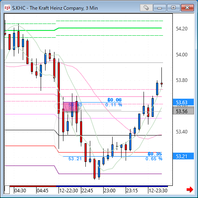Click the small white box at axis corner

[x=7, y=190]
